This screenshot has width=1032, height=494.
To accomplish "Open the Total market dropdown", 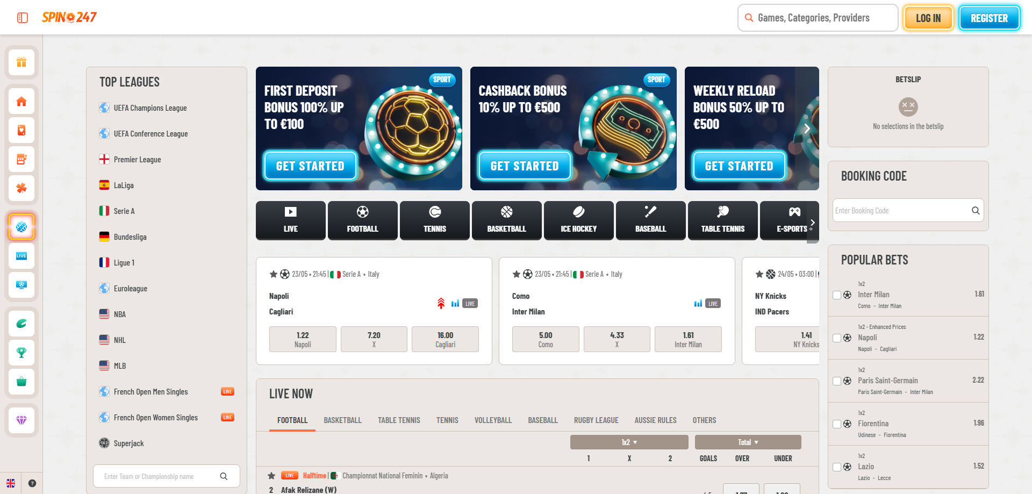I will 748,442.
